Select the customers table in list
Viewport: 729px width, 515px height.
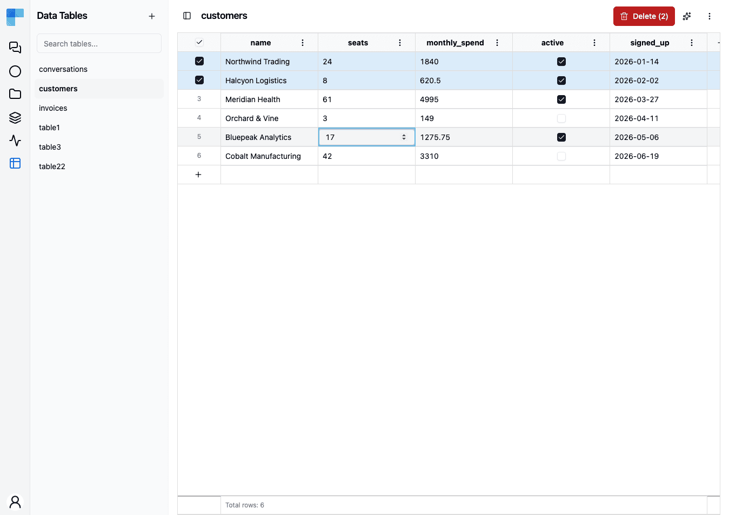coord(99,89)
